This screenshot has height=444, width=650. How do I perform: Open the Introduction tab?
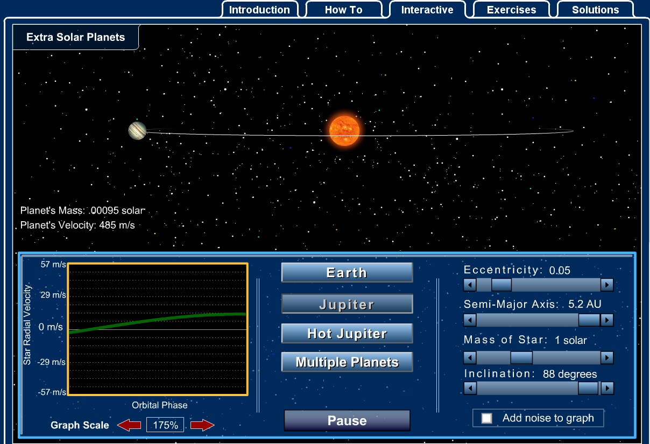pyautogui.click(x=259, y=10)
